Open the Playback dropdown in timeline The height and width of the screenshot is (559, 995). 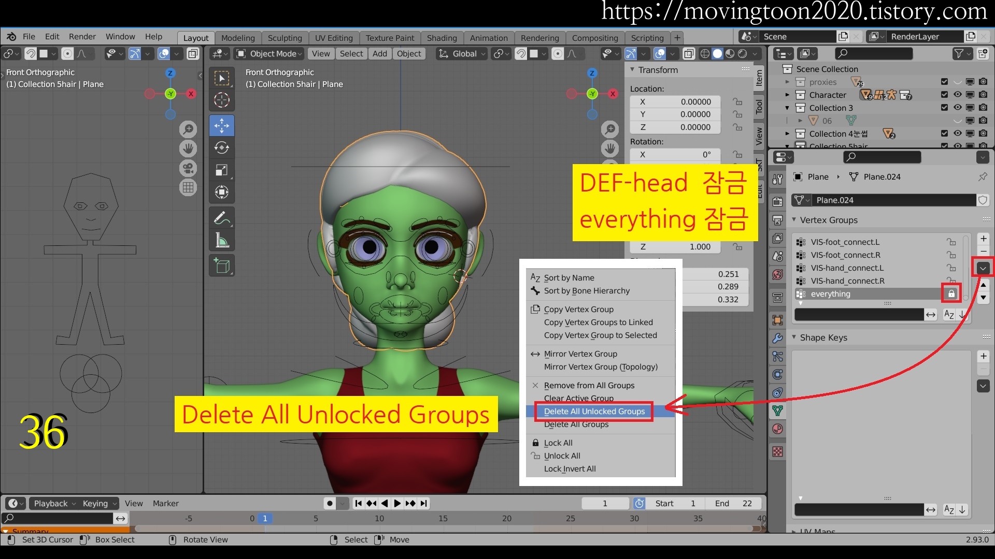54,503
